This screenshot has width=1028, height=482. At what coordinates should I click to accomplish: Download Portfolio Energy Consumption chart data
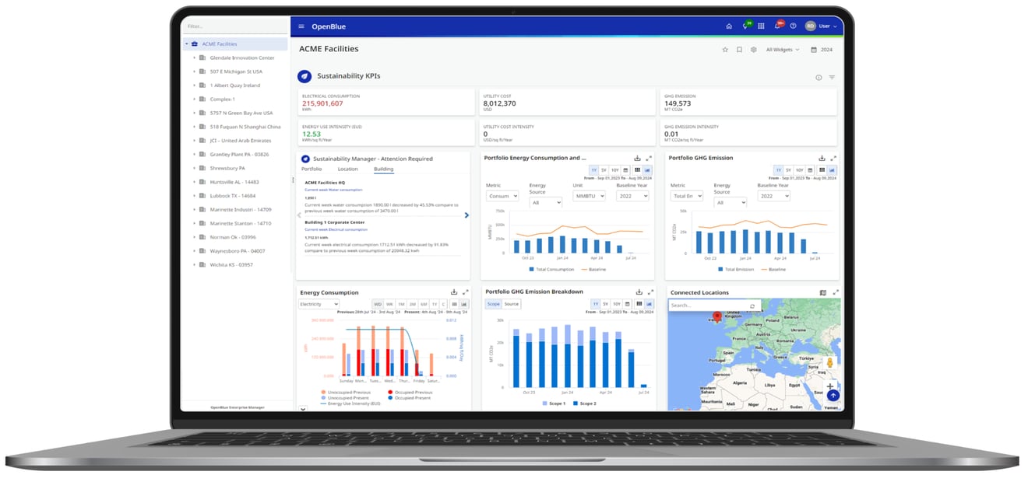pos(638,158)
